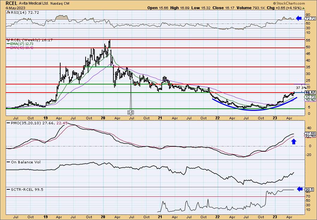
Task: Click the Nasdaq CM exchange label
Action: [x=60, y=4]
